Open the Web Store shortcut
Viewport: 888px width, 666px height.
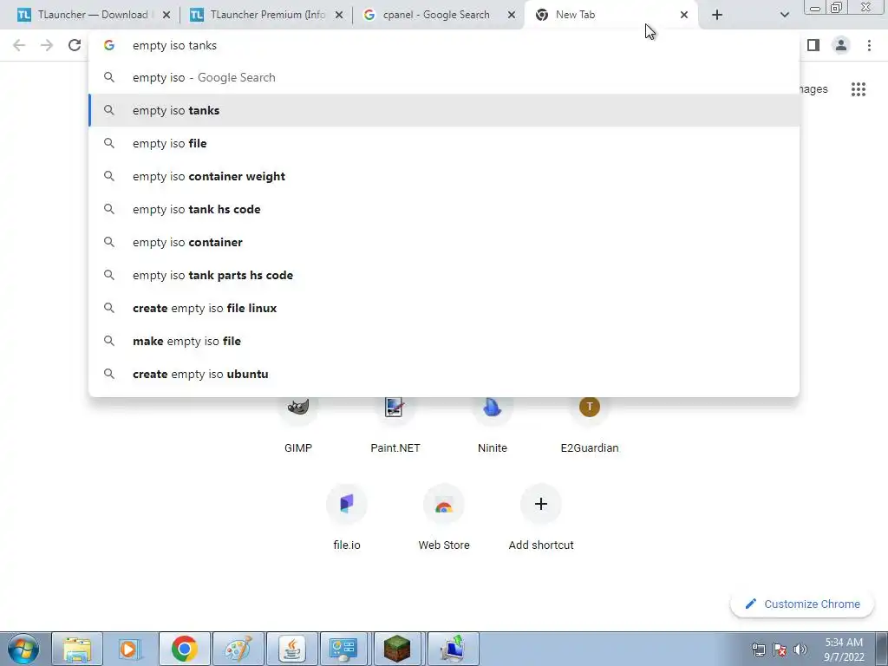(444, 519)
